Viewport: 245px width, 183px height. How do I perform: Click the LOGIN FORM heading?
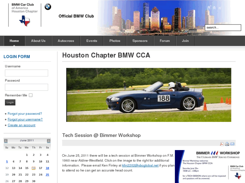(x=17, y=56)
